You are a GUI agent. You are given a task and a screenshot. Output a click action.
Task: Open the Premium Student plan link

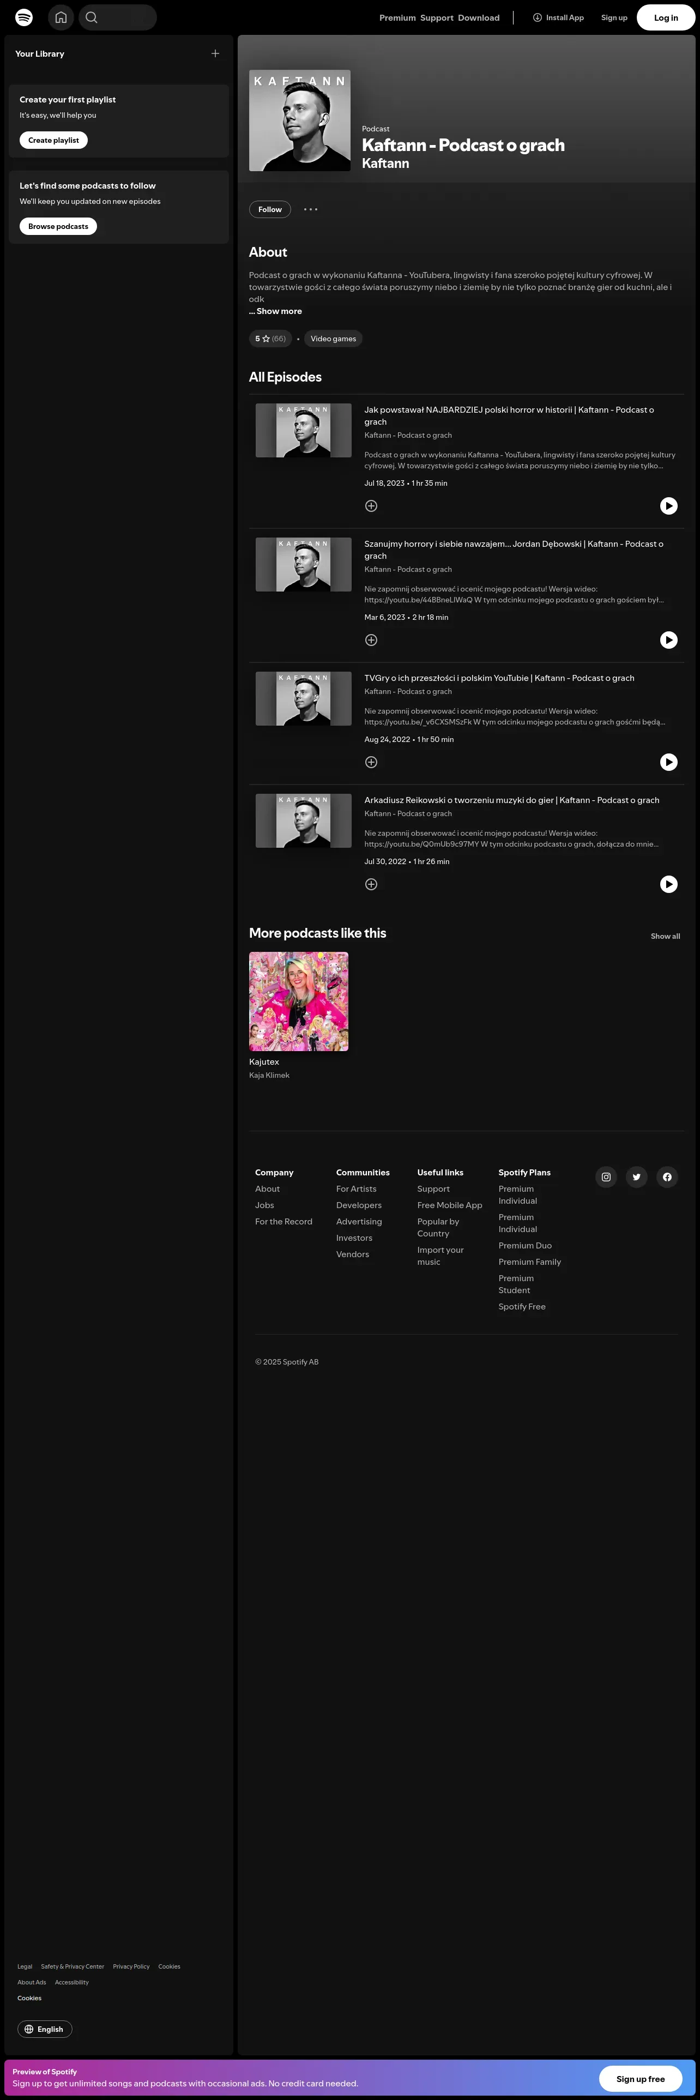(x=517, y=1285)
